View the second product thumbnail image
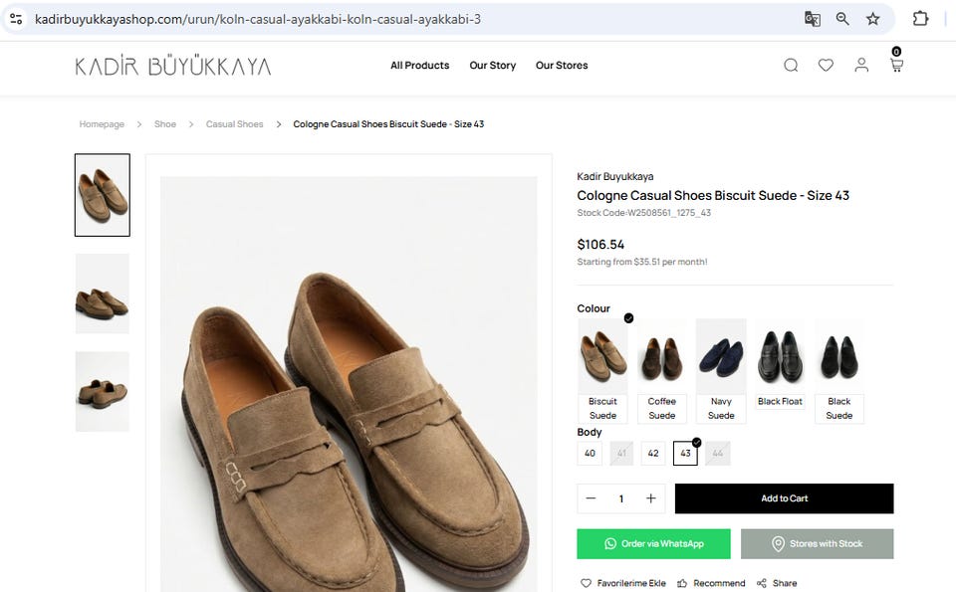956x592 pixels. [x=103, y=294]
